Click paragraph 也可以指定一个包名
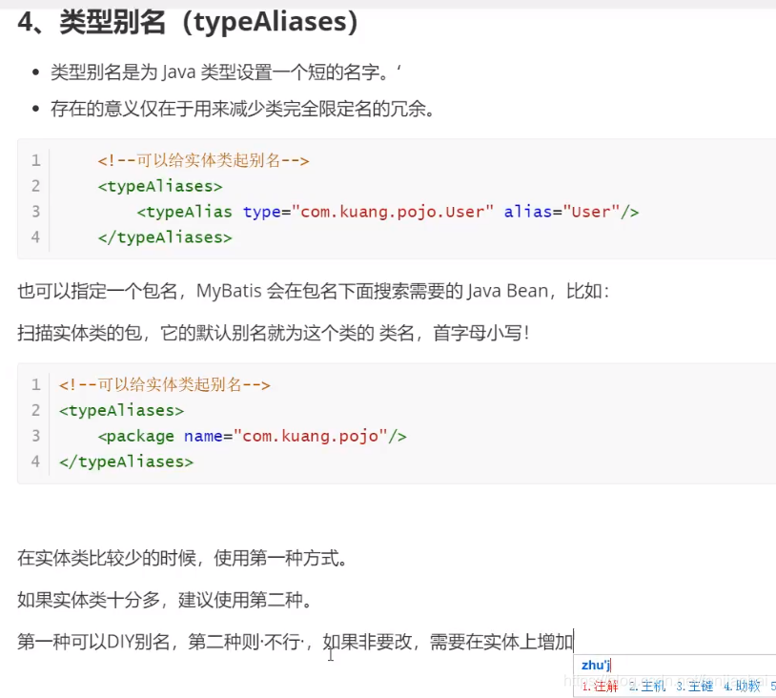Screen dimensions: 776x698 point(313,291)
